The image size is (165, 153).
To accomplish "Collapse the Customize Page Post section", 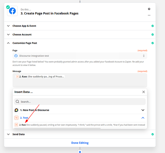I will [80, 43].
